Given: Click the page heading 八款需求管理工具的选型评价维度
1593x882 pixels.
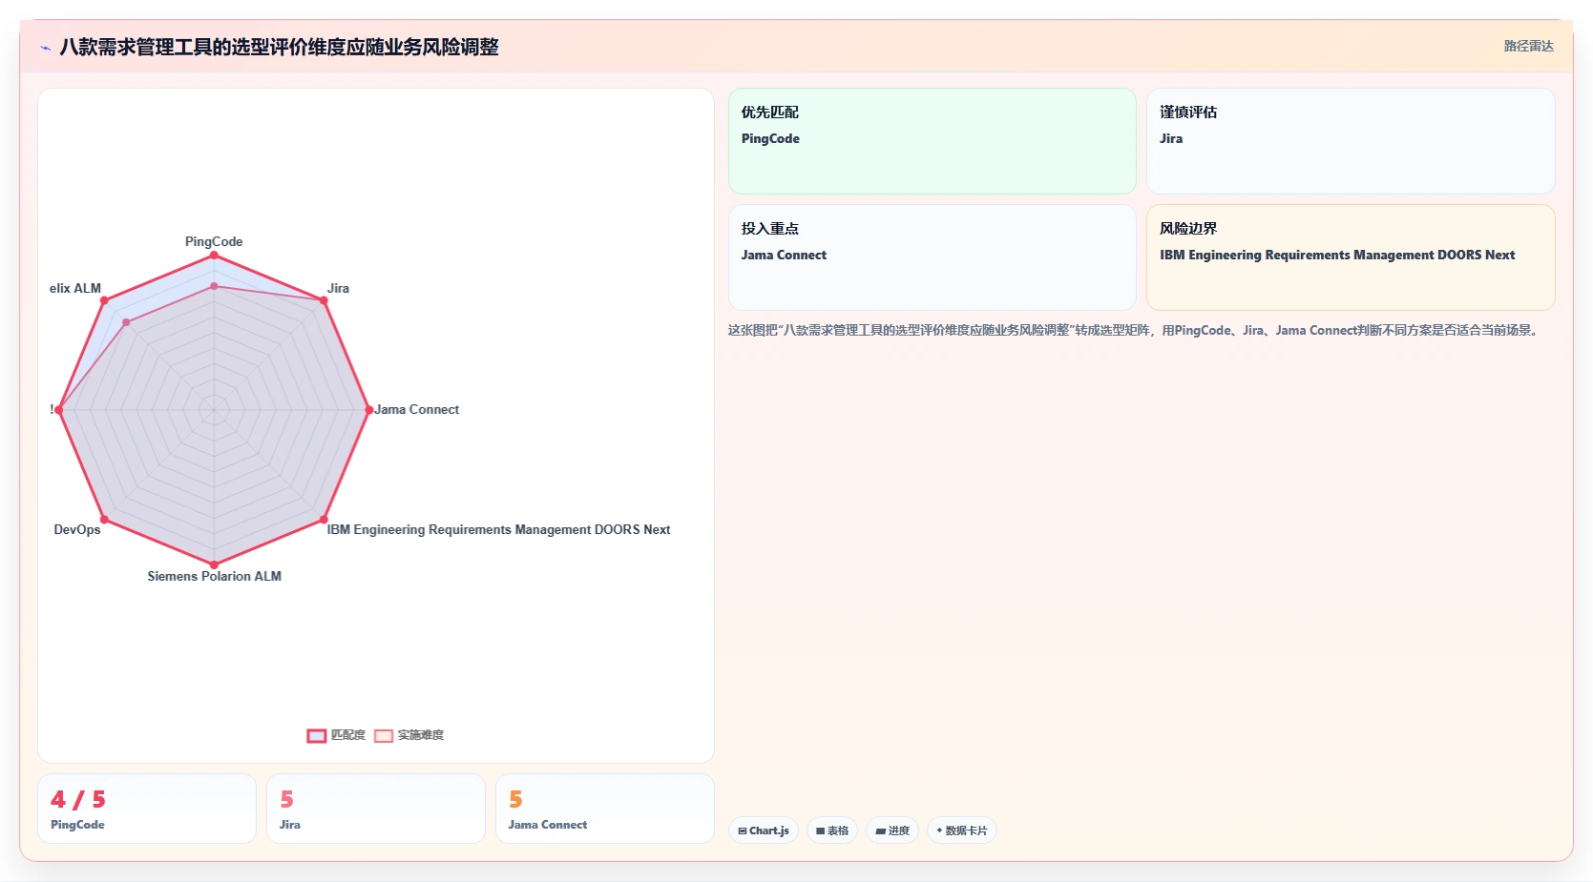Looking at the screenshot, I should tap(279, 47).
